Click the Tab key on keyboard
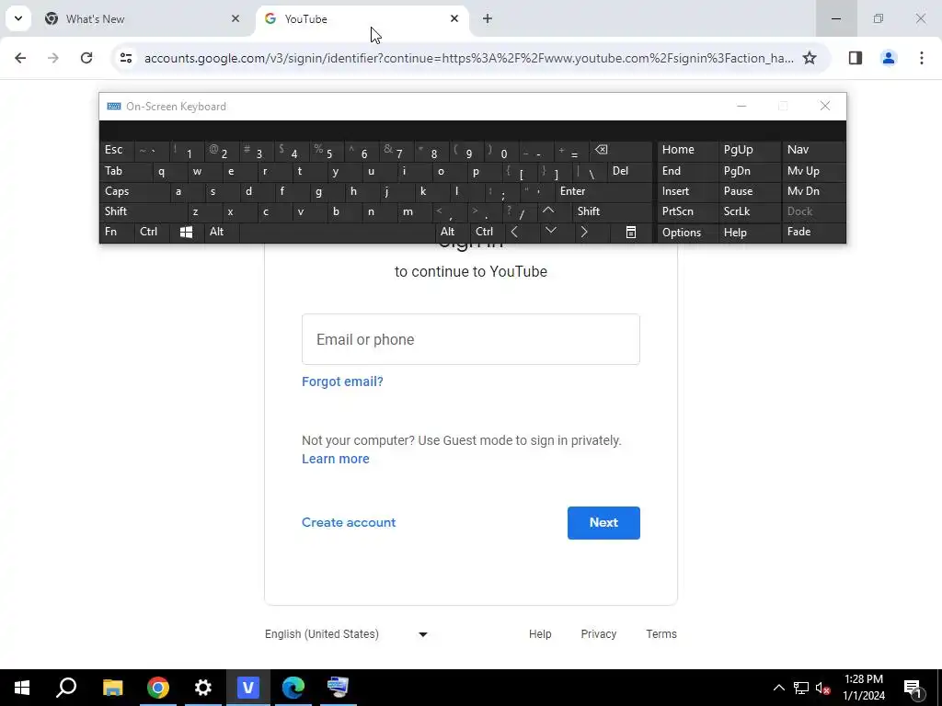 (x=126, y=171)
